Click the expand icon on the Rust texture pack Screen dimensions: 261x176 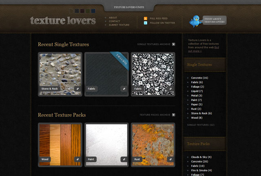pos(170,159)
